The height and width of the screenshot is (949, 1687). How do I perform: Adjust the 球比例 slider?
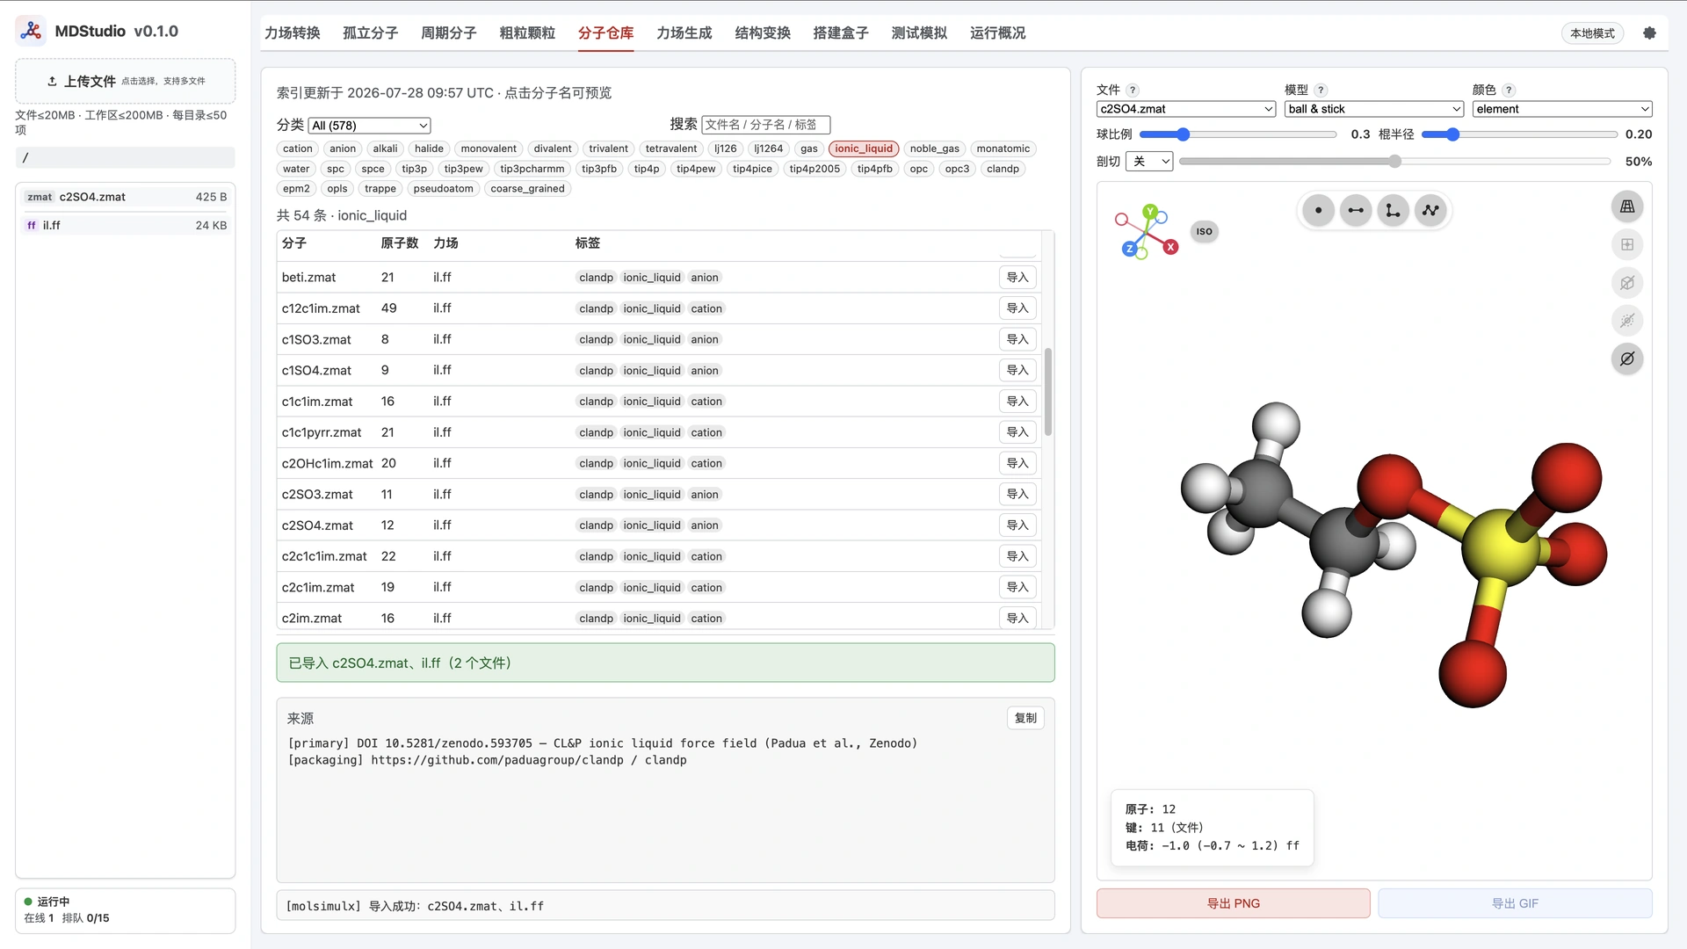tap(1237, 134)
